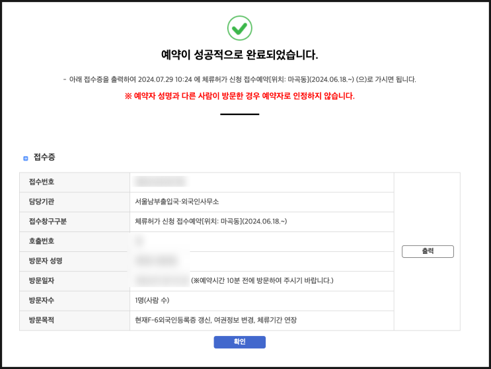Click the 호출번호 row header
491x369 pixels.
point(42,241)
